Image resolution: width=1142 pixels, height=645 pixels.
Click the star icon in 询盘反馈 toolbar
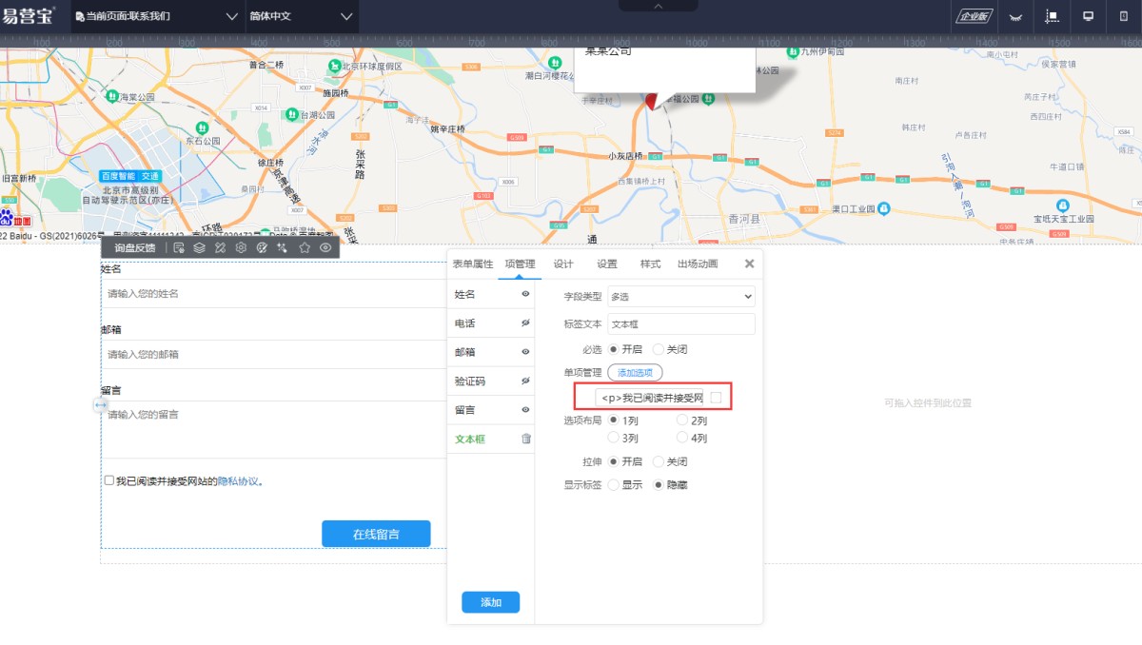[x=305, y=247]
